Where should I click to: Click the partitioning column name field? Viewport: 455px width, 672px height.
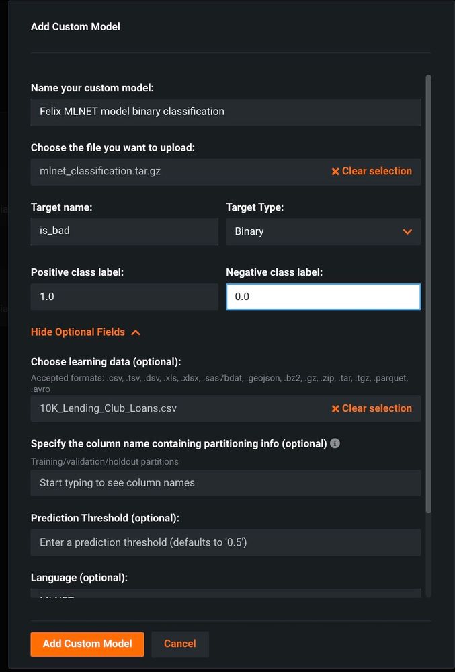[225, 483]
